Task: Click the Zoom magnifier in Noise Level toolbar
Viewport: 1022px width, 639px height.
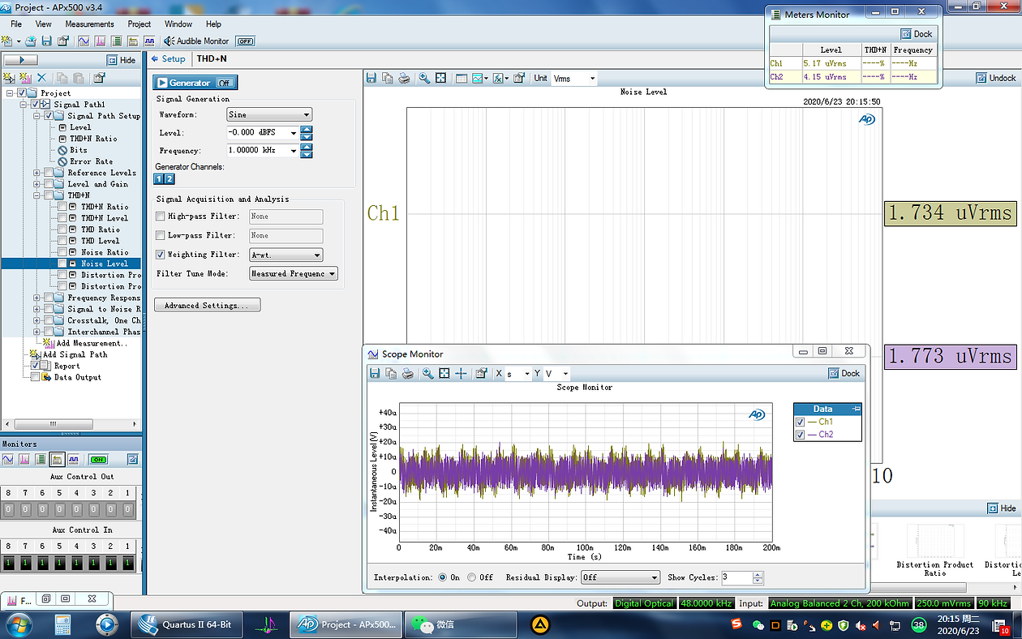Action: (424, 78)
